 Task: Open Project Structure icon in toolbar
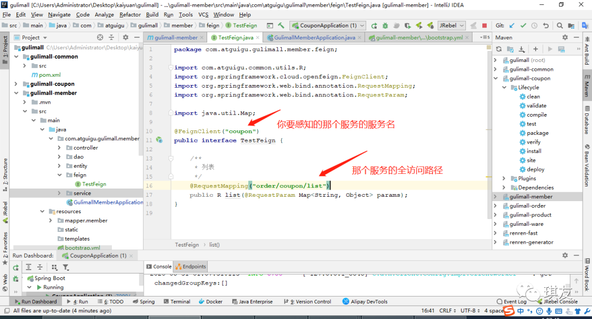(x=571, y=25)
